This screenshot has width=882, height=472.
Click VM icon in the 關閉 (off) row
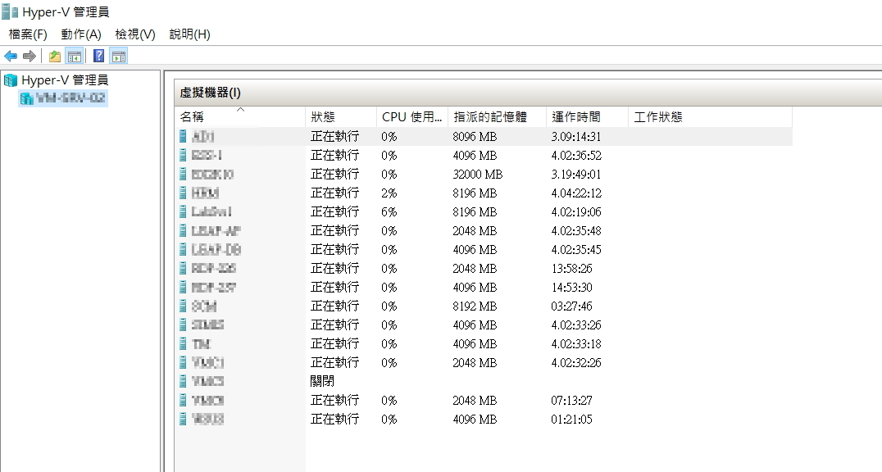click(x=183, y=381)
